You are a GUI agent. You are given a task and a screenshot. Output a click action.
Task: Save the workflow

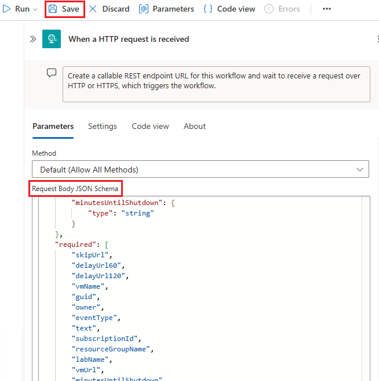65,9
